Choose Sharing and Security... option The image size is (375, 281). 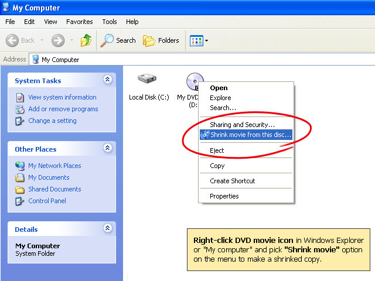point(246,125)
